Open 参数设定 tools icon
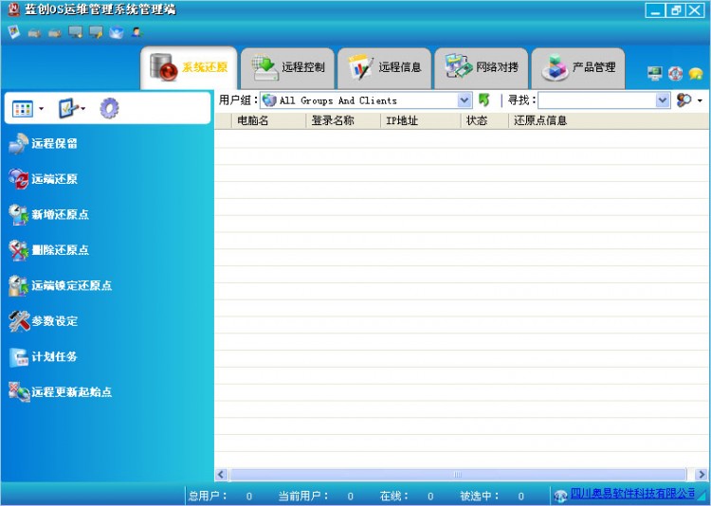Viewport: 711px width, 506px height. 19,321
